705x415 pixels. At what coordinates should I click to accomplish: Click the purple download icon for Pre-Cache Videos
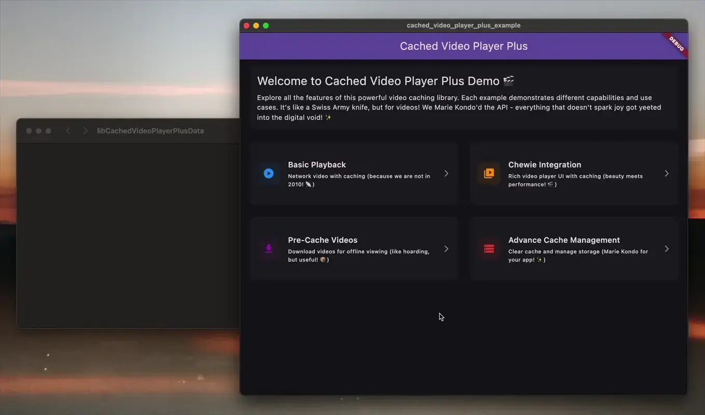tap(268, 249)
